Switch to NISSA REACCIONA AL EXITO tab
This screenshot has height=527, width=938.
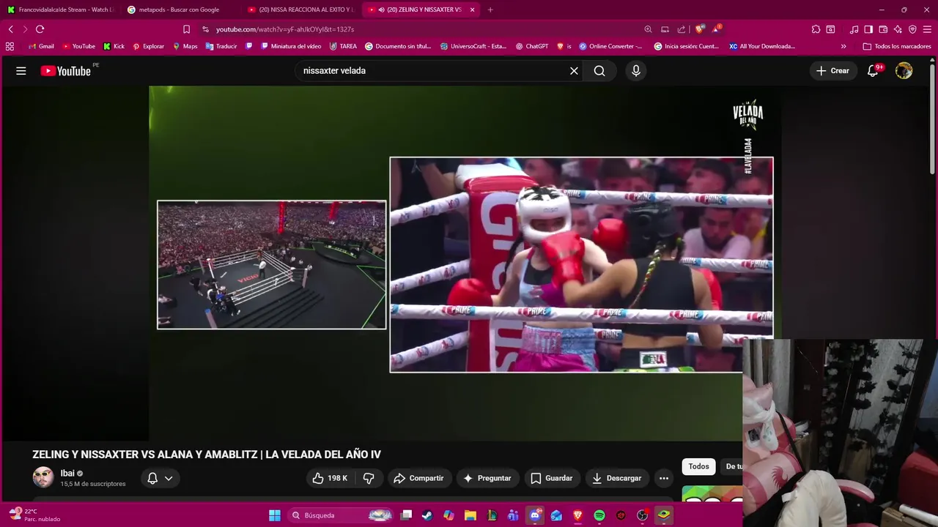tap(300, 10)
